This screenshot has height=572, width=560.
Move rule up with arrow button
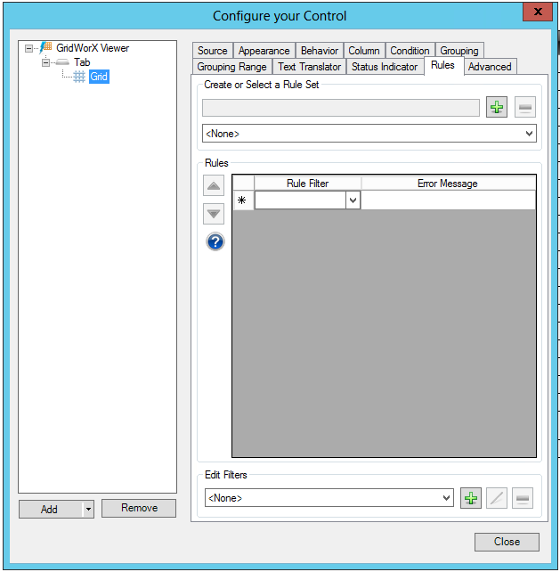coord(214,185)
